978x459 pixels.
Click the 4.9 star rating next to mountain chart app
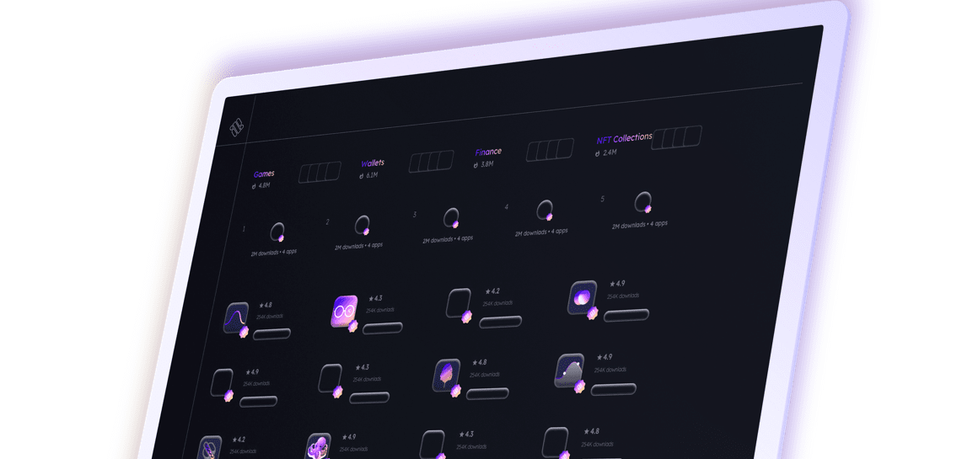pos(605,357)
